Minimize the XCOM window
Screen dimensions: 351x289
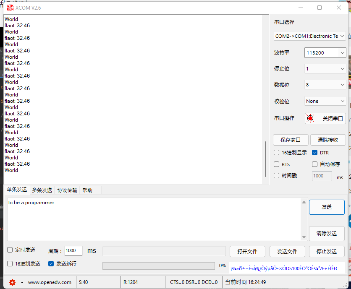click(301, 8)
